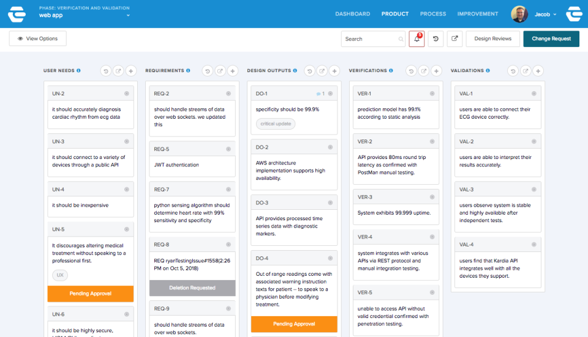
Task: Click the logo icon at top right
Action: pyautogui.click(x=574, y=14)
